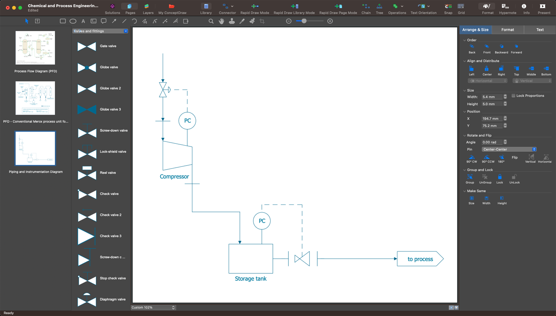
Task: Click the zoom-in plus button
Action: pyautogui.click(x=330, y=21)
